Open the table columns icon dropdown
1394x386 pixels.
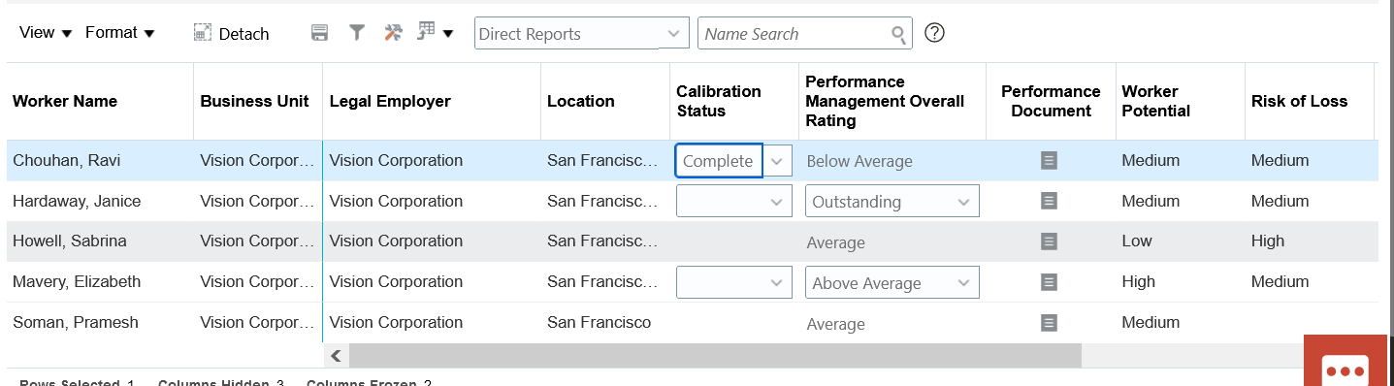point(436,33)
